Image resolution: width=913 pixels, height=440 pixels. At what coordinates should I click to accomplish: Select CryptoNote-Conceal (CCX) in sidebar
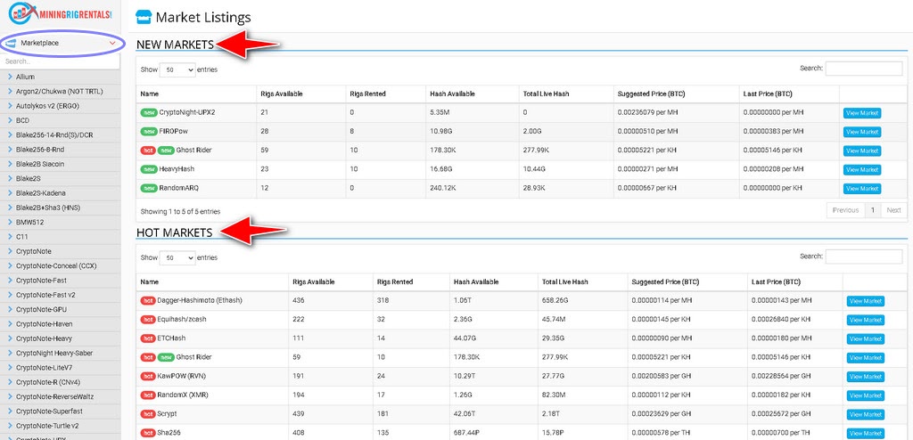[x=61, y=266]
